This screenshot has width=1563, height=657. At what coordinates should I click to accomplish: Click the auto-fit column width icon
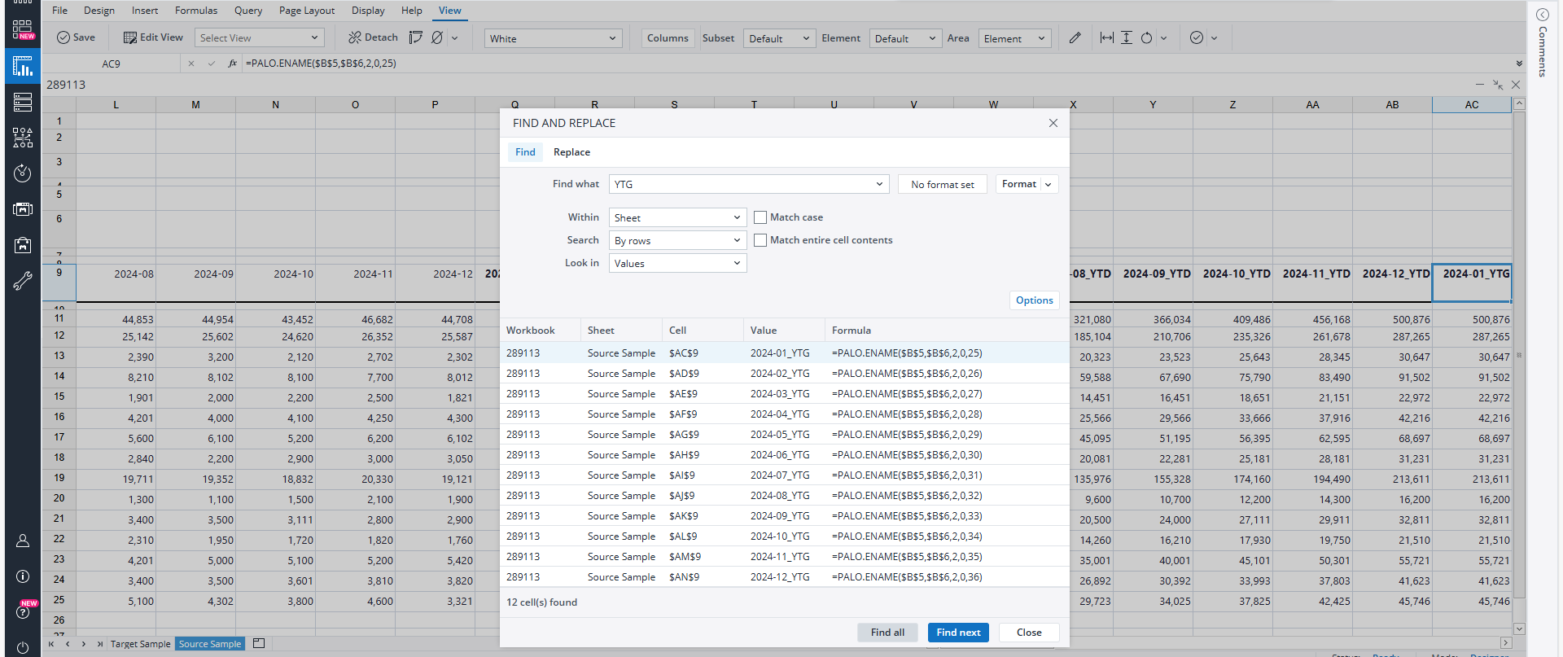pos(1106,38)
